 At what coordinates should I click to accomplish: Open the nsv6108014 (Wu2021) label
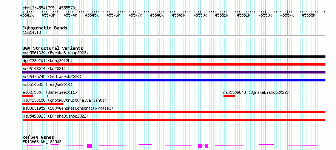click(x=44, y=69)
